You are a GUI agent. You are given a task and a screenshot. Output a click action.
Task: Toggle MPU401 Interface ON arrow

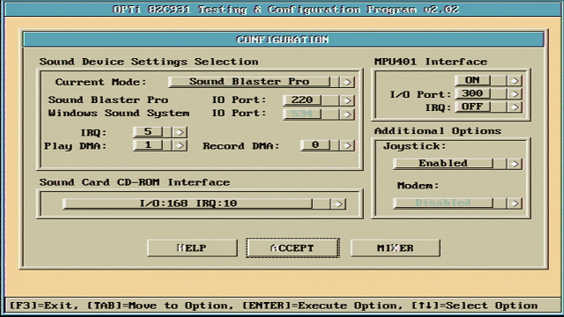click(x=515, y=80)
